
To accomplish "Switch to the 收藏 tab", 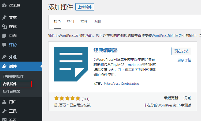I will pyautogui.click(x=97, y=22).
